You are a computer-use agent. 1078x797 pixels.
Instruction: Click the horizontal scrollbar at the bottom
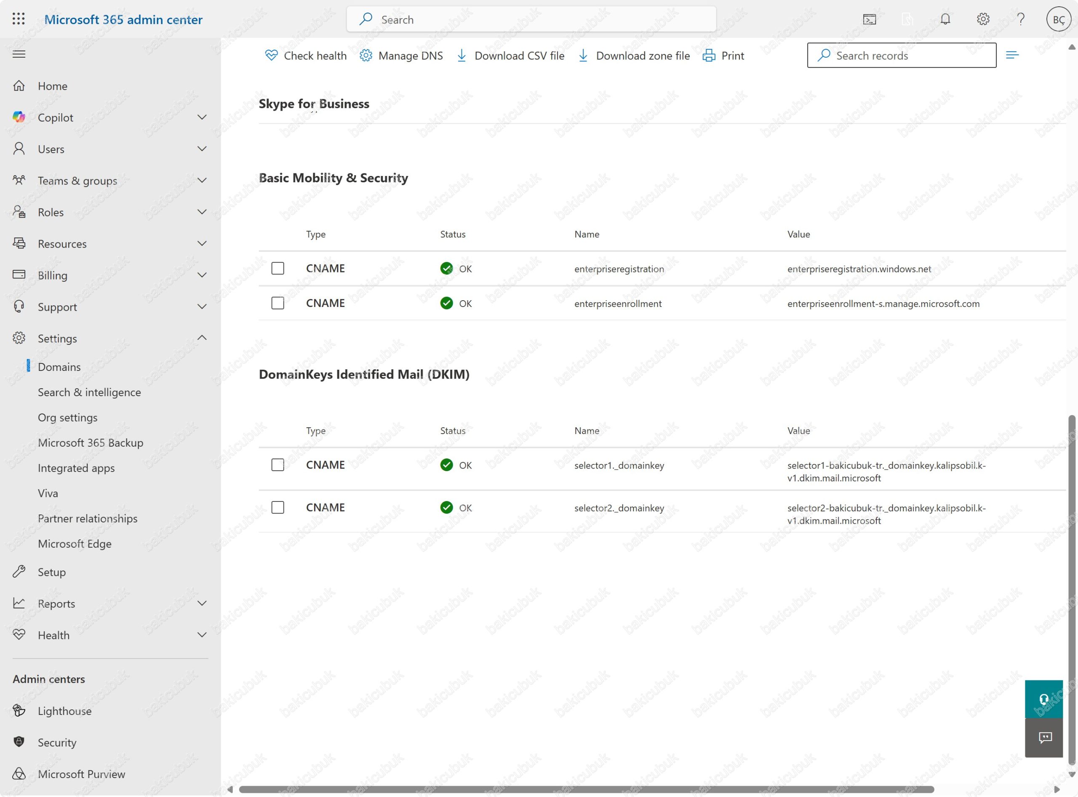(586, 789)
